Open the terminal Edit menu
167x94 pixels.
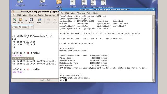[67, 13]
